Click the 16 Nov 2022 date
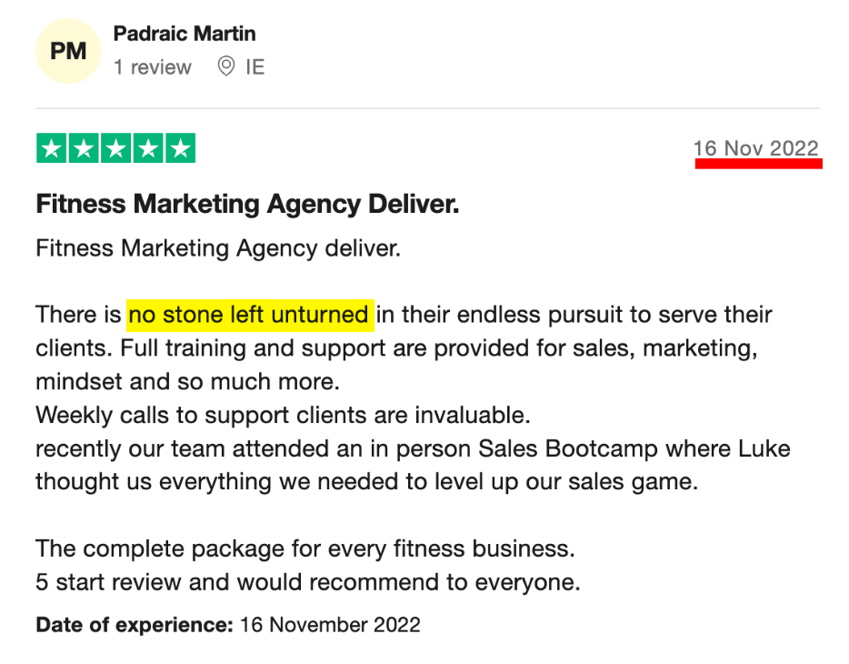849x664 pixels. 756,148
